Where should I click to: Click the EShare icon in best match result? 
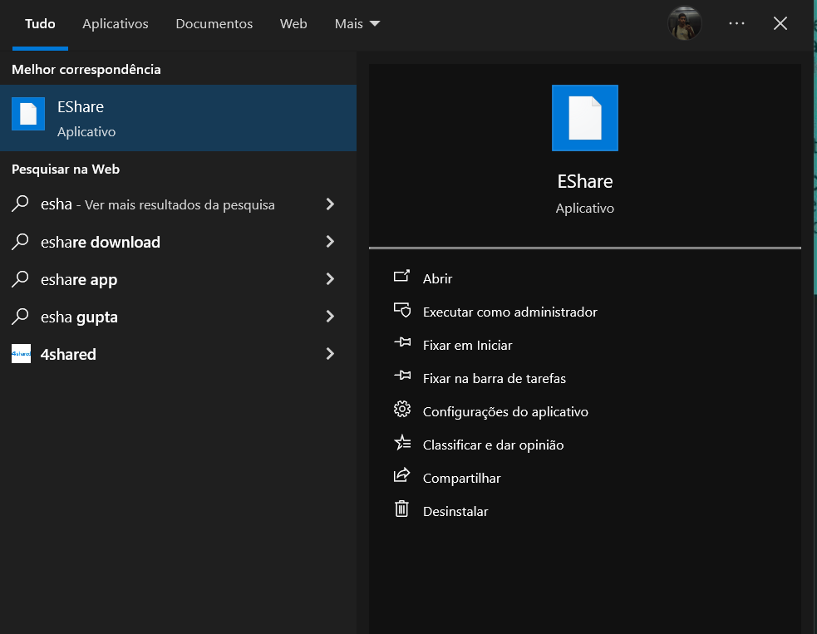(28, 114)
